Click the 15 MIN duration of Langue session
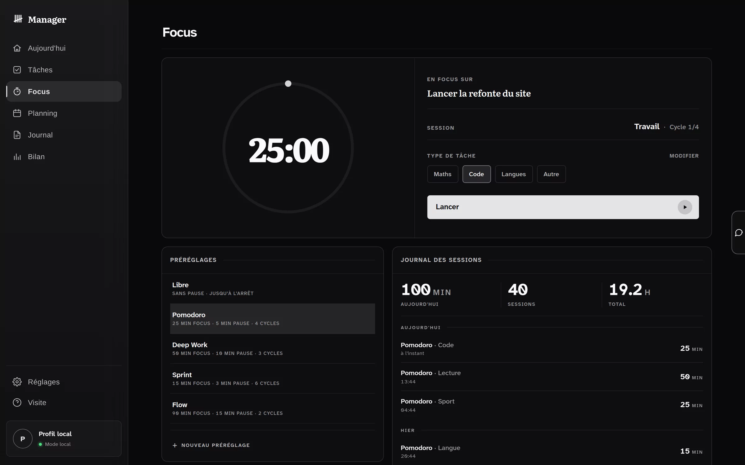Viewport: 745px width, 465px height. point(691,451)
